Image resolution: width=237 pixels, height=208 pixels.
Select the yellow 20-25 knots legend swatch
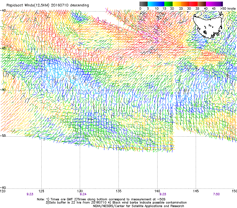coord(177,4)
